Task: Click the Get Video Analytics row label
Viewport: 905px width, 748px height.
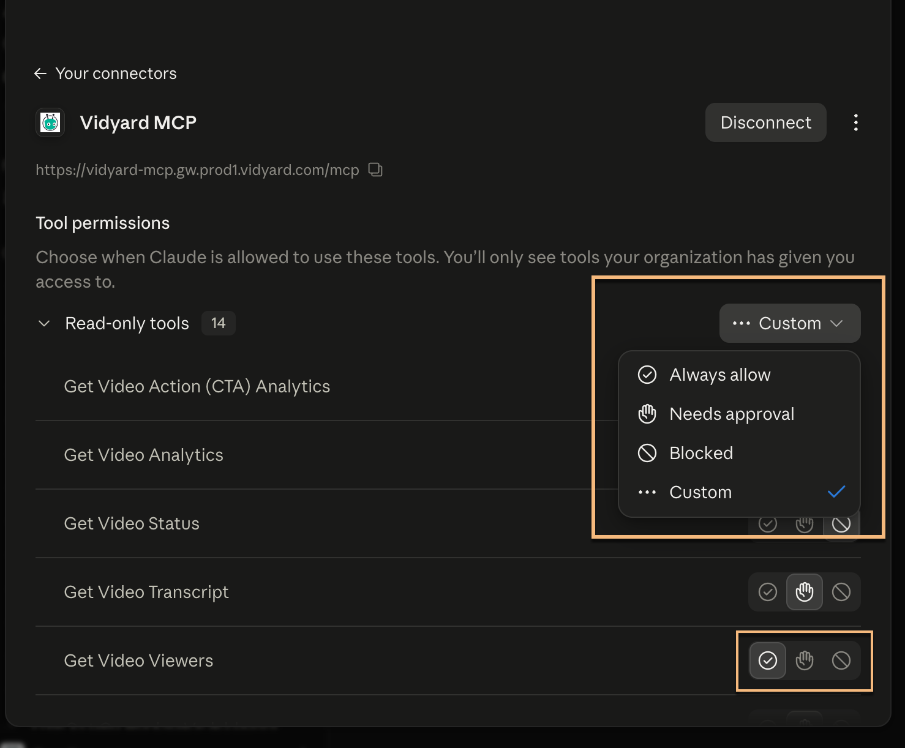Action: pyautogui.click(x=144, y=455)
